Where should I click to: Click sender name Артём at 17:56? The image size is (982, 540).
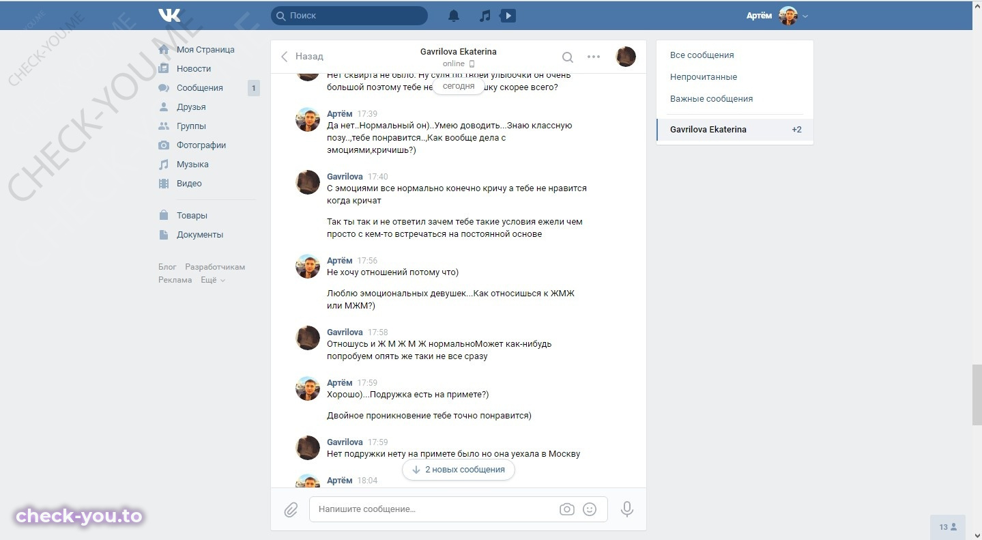point(340,261)
